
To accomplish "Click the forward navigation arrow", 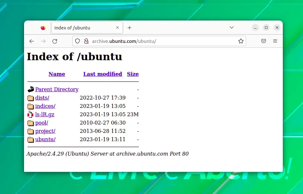I will click(43, 41).
